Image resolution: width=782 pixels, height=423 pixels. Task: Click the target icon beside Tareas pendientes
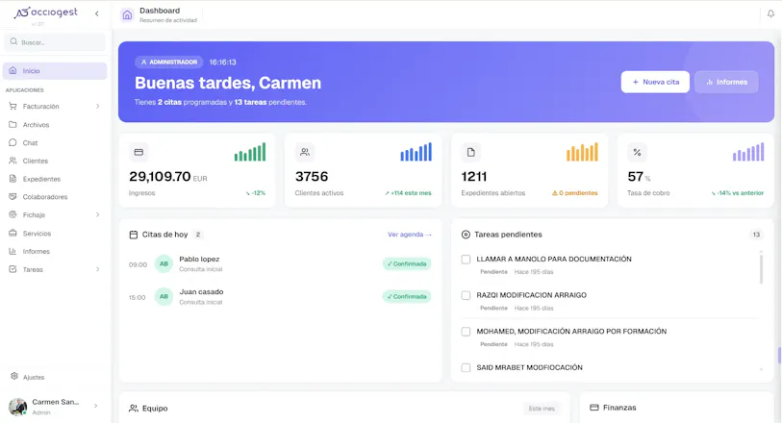point(466,235)
